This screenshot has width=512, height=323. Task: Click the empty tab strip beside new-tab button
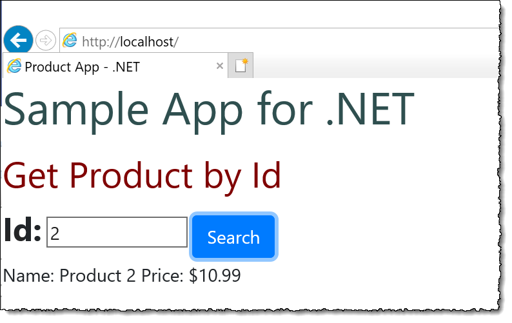click(x=375, y=66)
